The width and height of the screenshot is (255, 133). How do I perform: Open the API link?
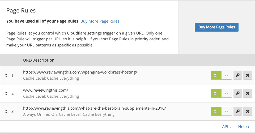click(226, 127)
